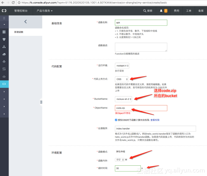Open the cloud storage sidebar icon
The image size is (207, 176).
pyautogui.click(x=4, y=76)
